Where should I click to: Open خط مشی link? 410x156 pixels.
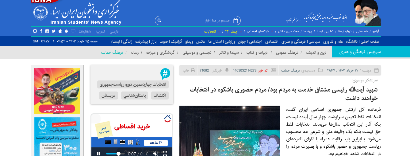(x=362, y=31)
